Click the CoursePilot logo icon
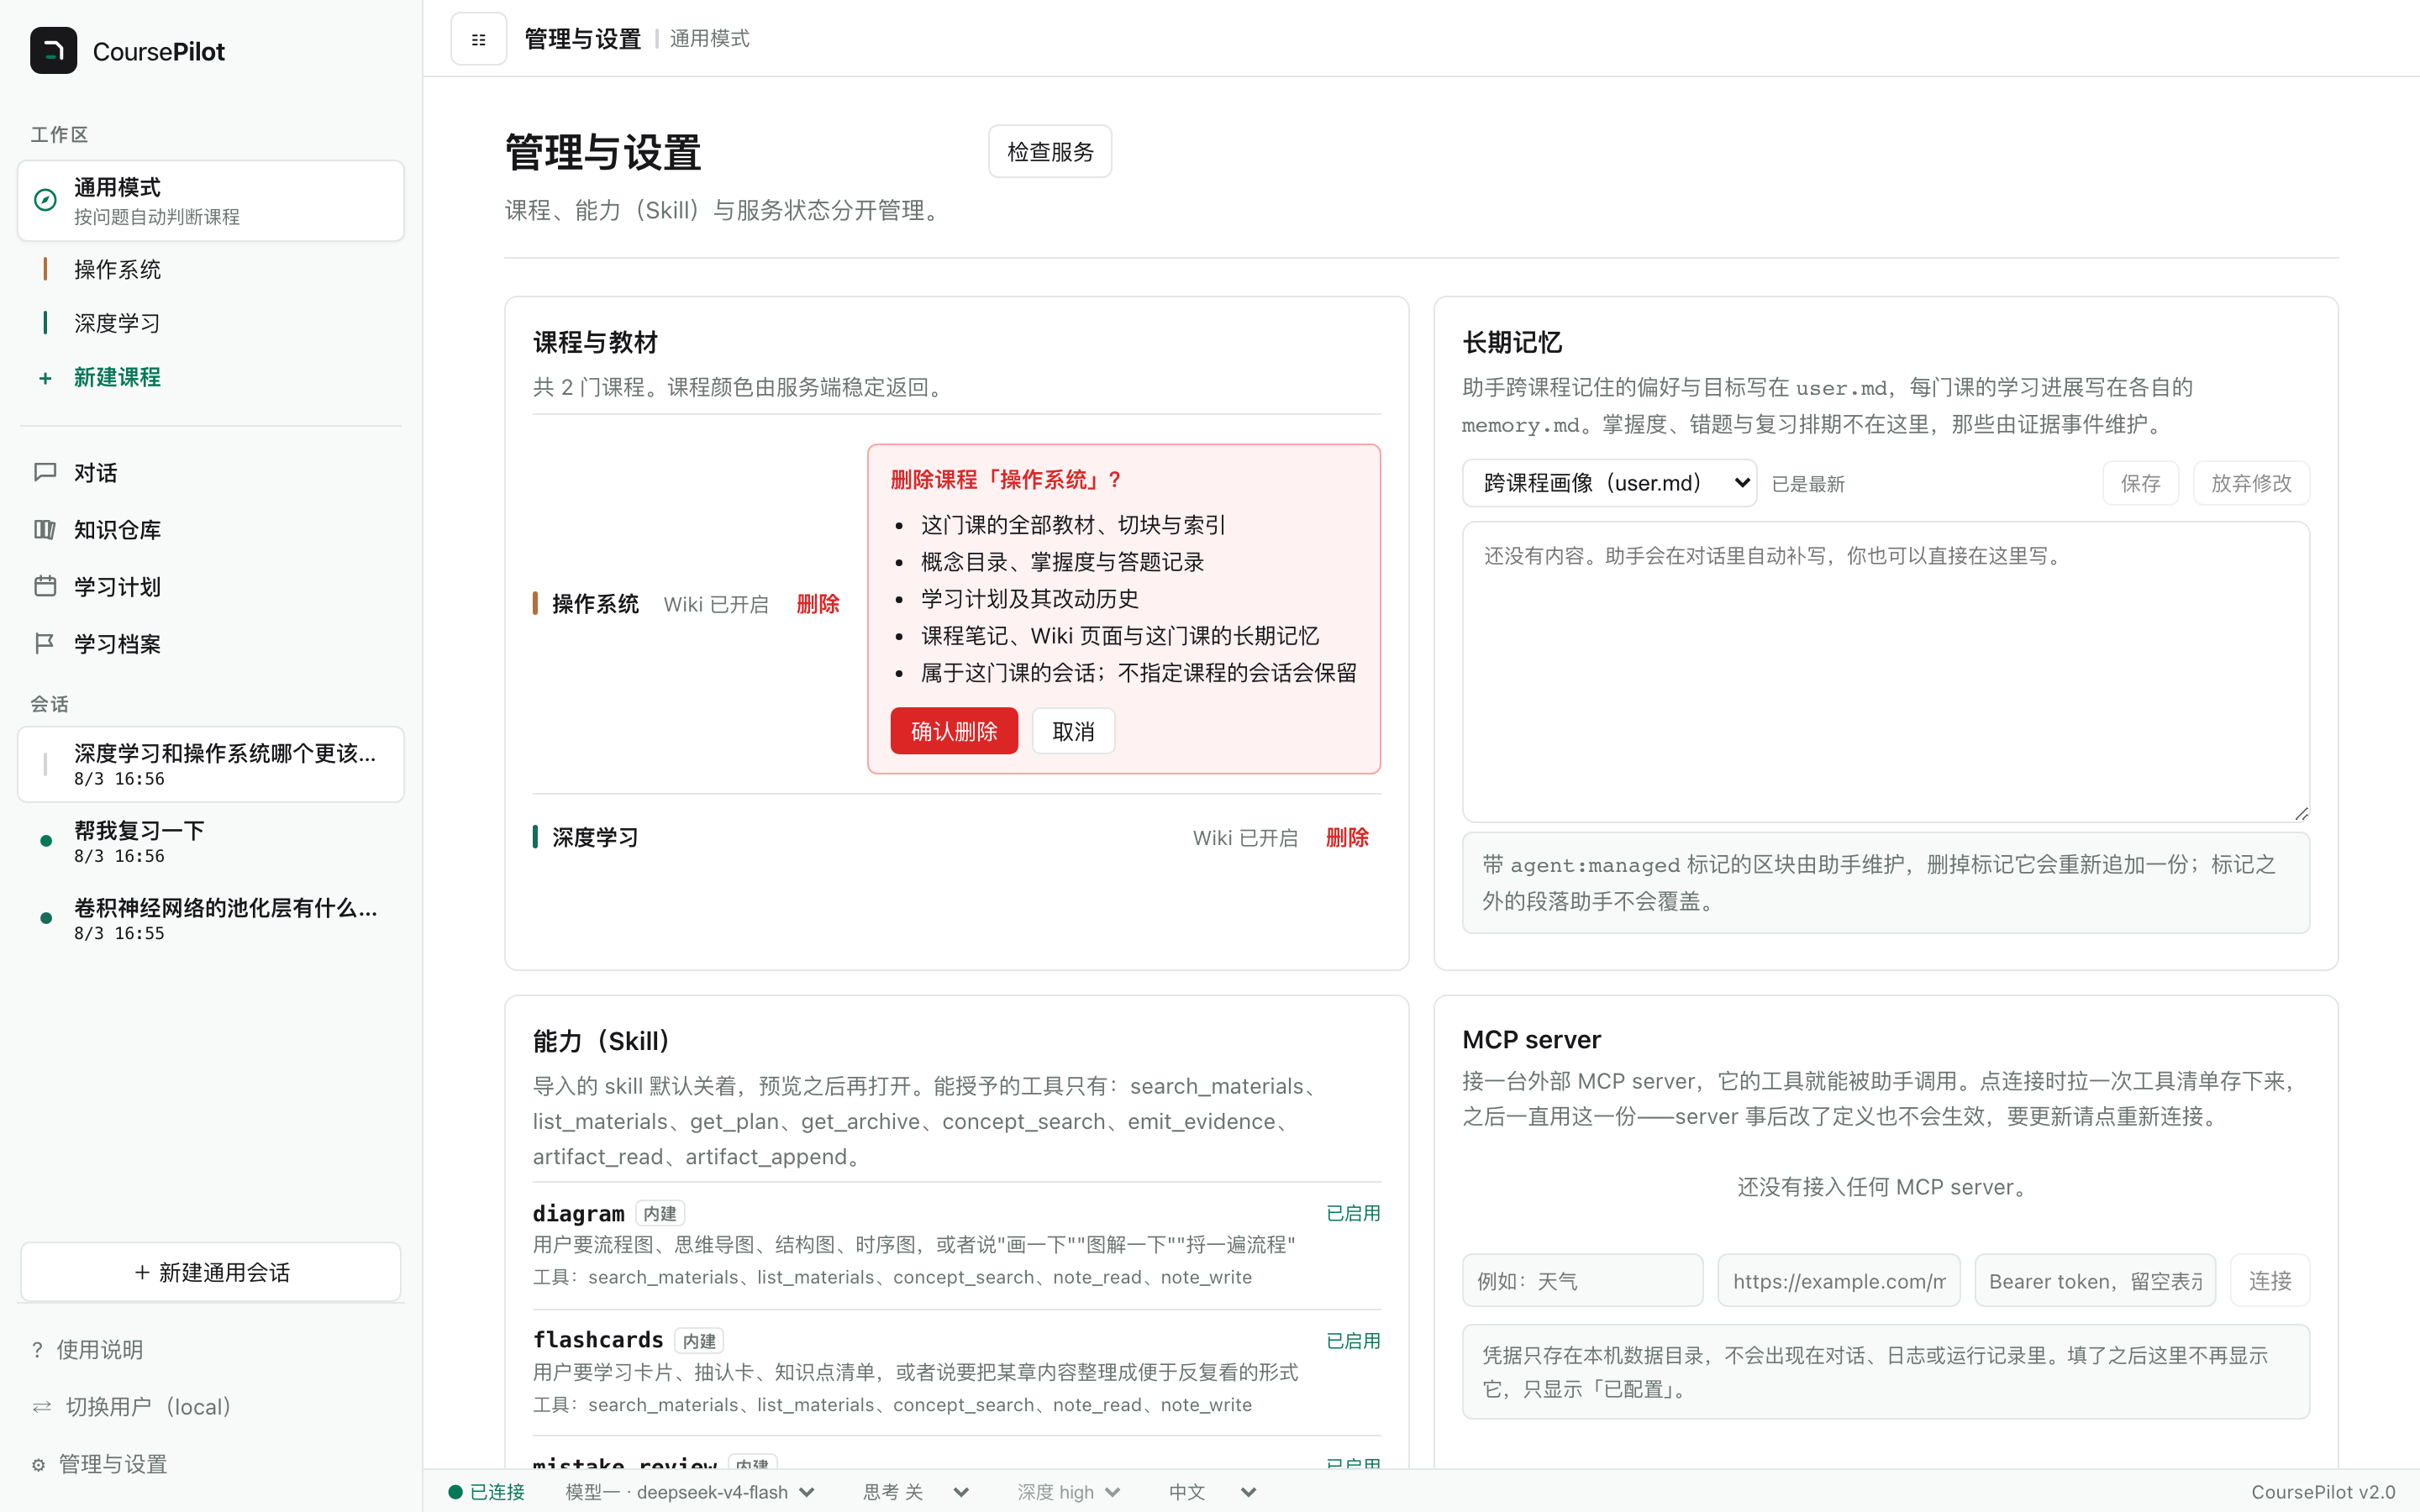2420x1512 pixels. (53, 51)
